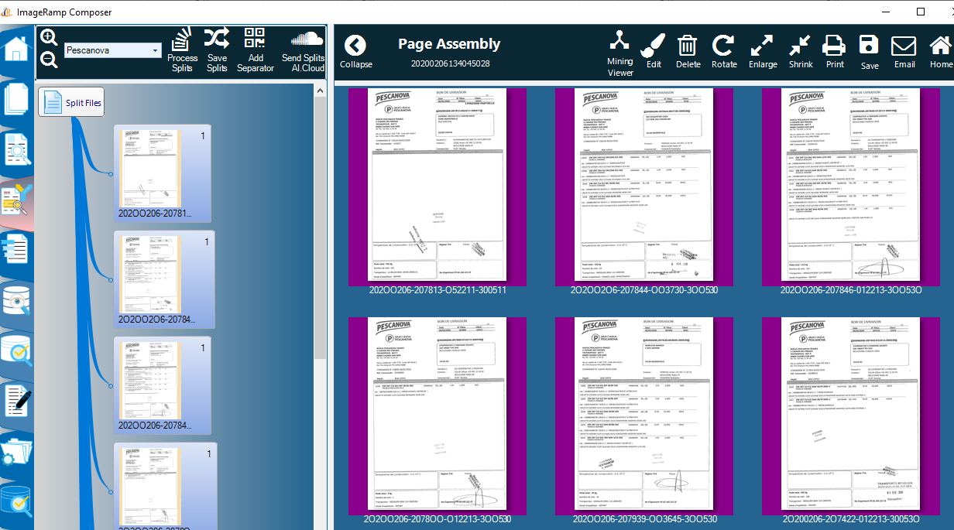Viewport: 954px width, 530px height.
Task: Print the page assembly
Action: coord(835,52)
